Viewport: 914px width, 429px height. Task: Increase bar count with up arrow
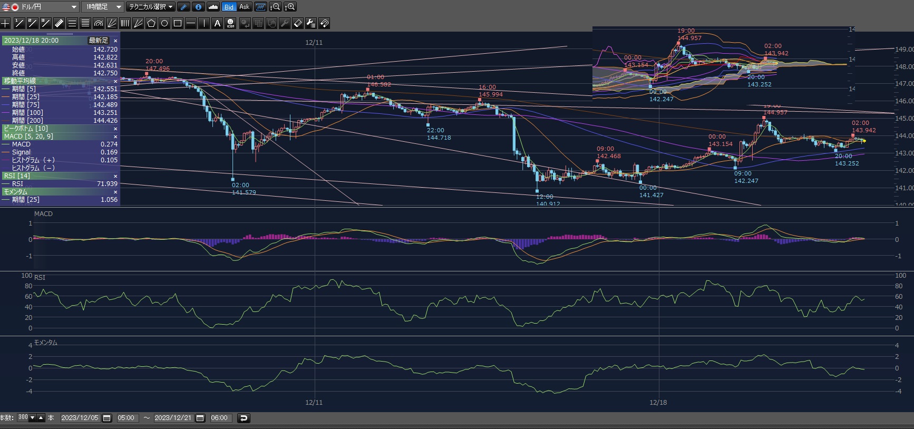[41, 418]
